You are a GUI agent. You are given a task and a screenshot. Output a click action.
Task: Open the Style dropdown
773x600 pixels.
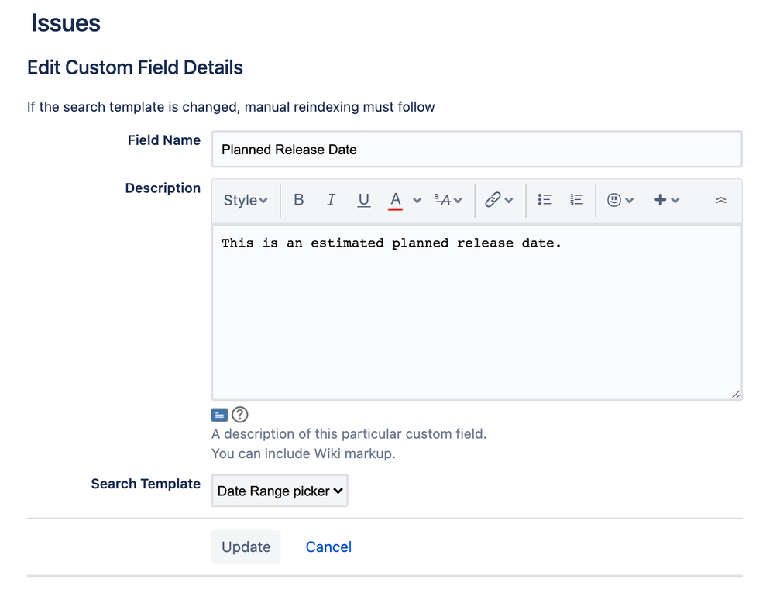[245, 200]
